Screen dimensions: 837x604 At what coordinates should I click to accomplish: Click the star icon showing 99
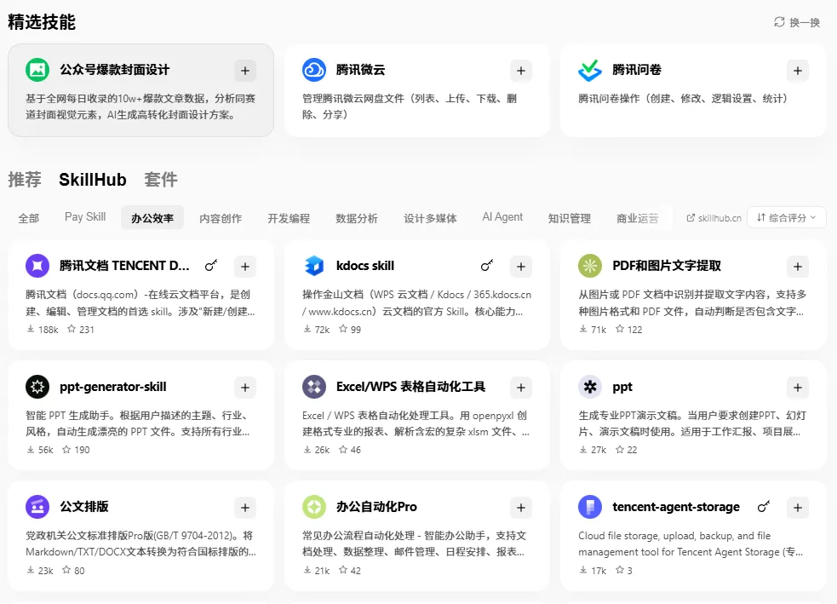343,329
